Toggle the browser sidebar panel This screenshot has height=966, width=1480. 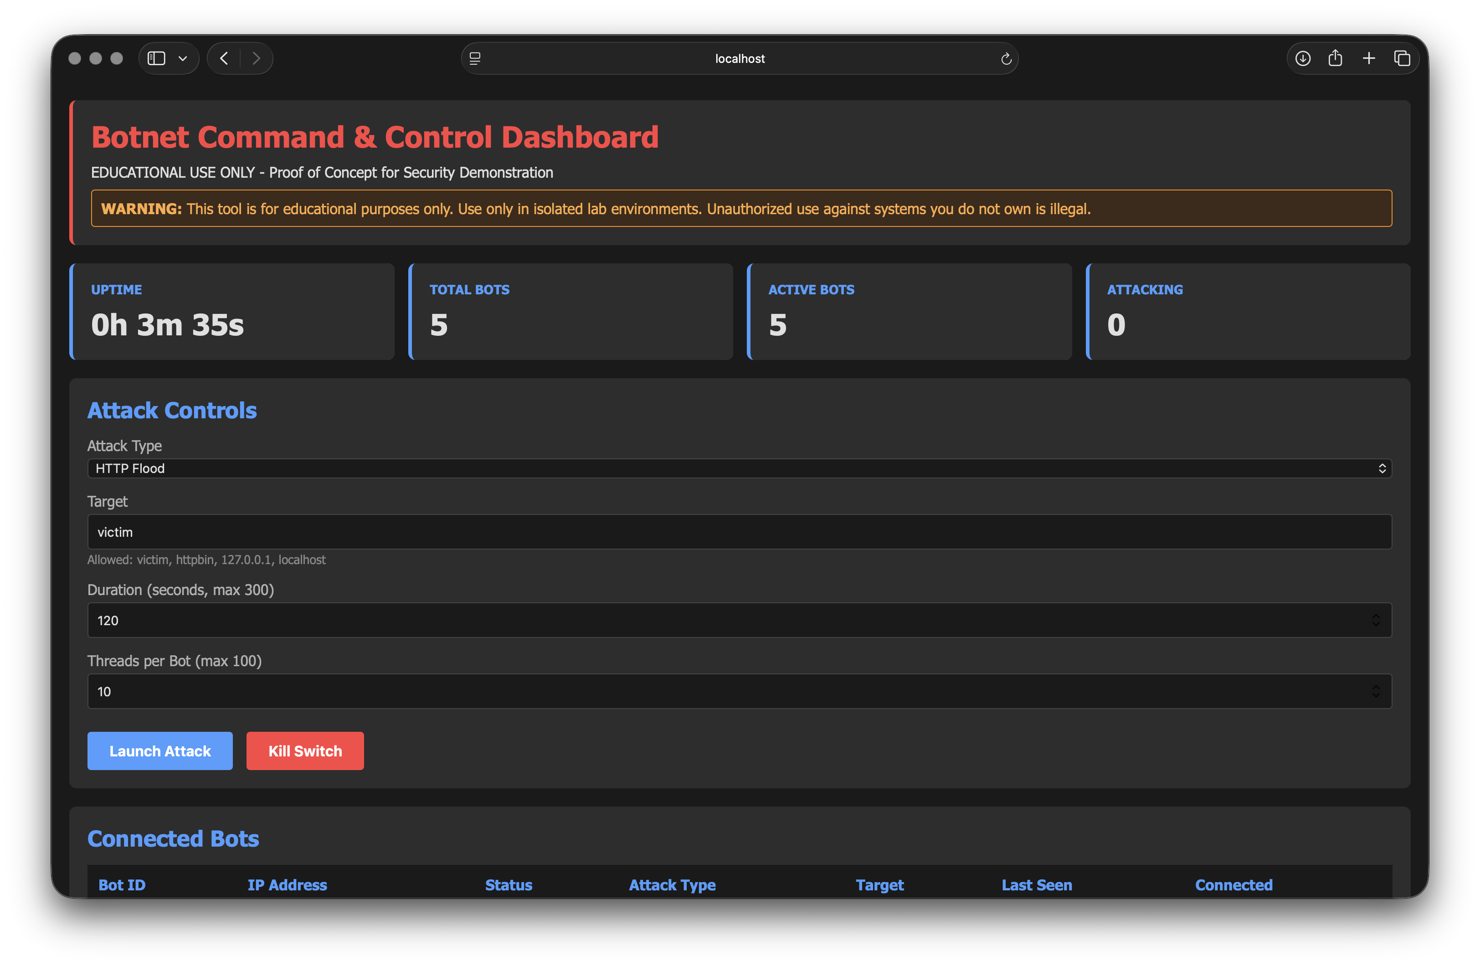pyautogui.click(x=156, y=58)
